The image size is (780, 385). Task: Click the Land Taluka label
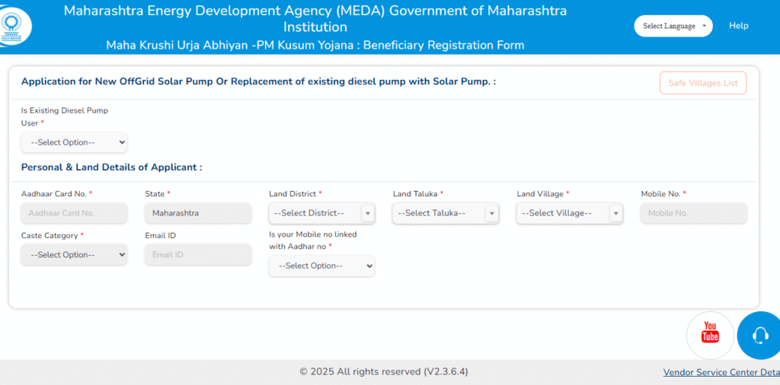(x=418, y=194)
